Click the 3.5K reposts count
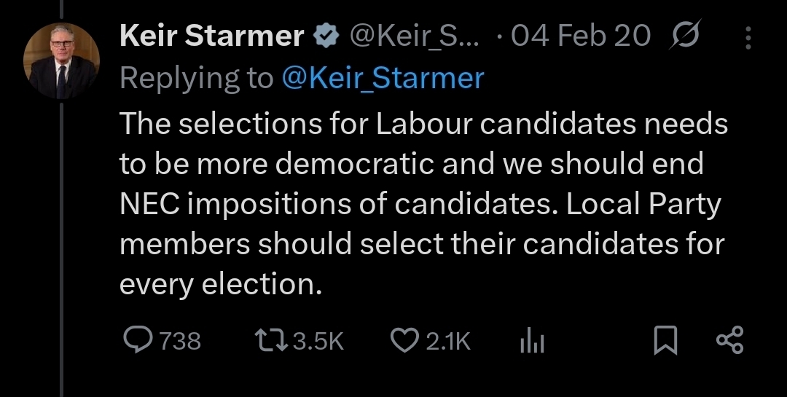Image resolution: width=787 pixels, height=397 pixels. click(318, 341)
